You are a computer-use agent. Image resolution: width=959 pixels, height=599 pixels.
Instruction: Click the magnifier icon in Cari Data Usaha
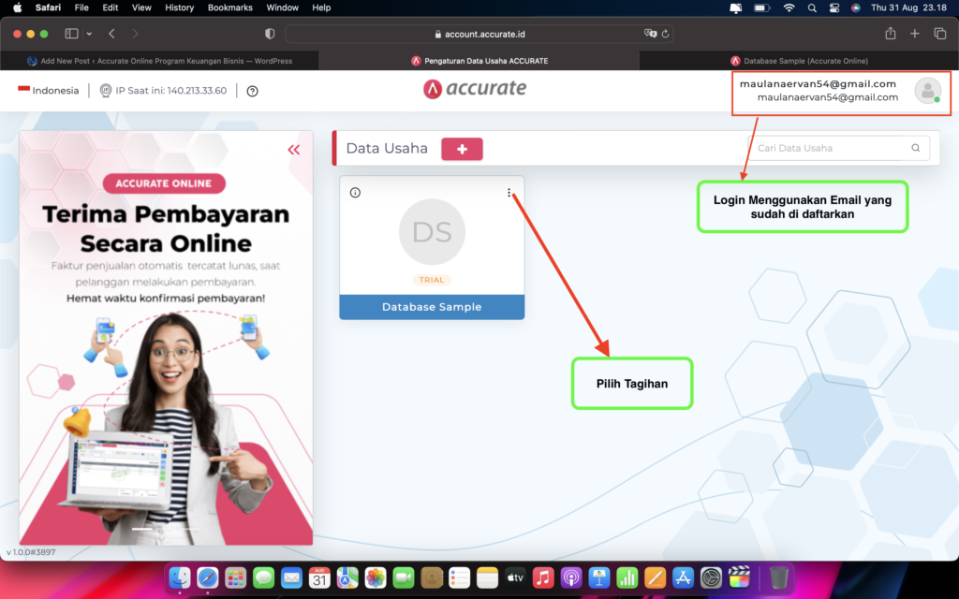pos(916,148)
